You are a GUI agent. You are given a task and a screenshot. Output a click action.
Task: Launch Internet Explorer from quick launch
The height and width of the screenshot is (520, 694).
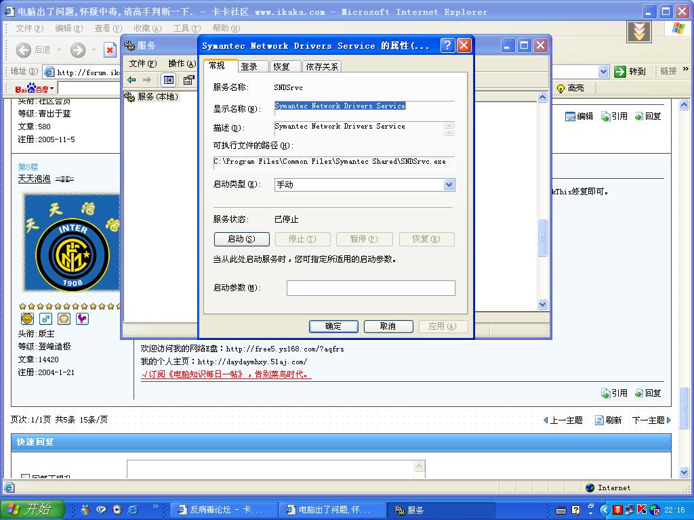click(132, 509)
